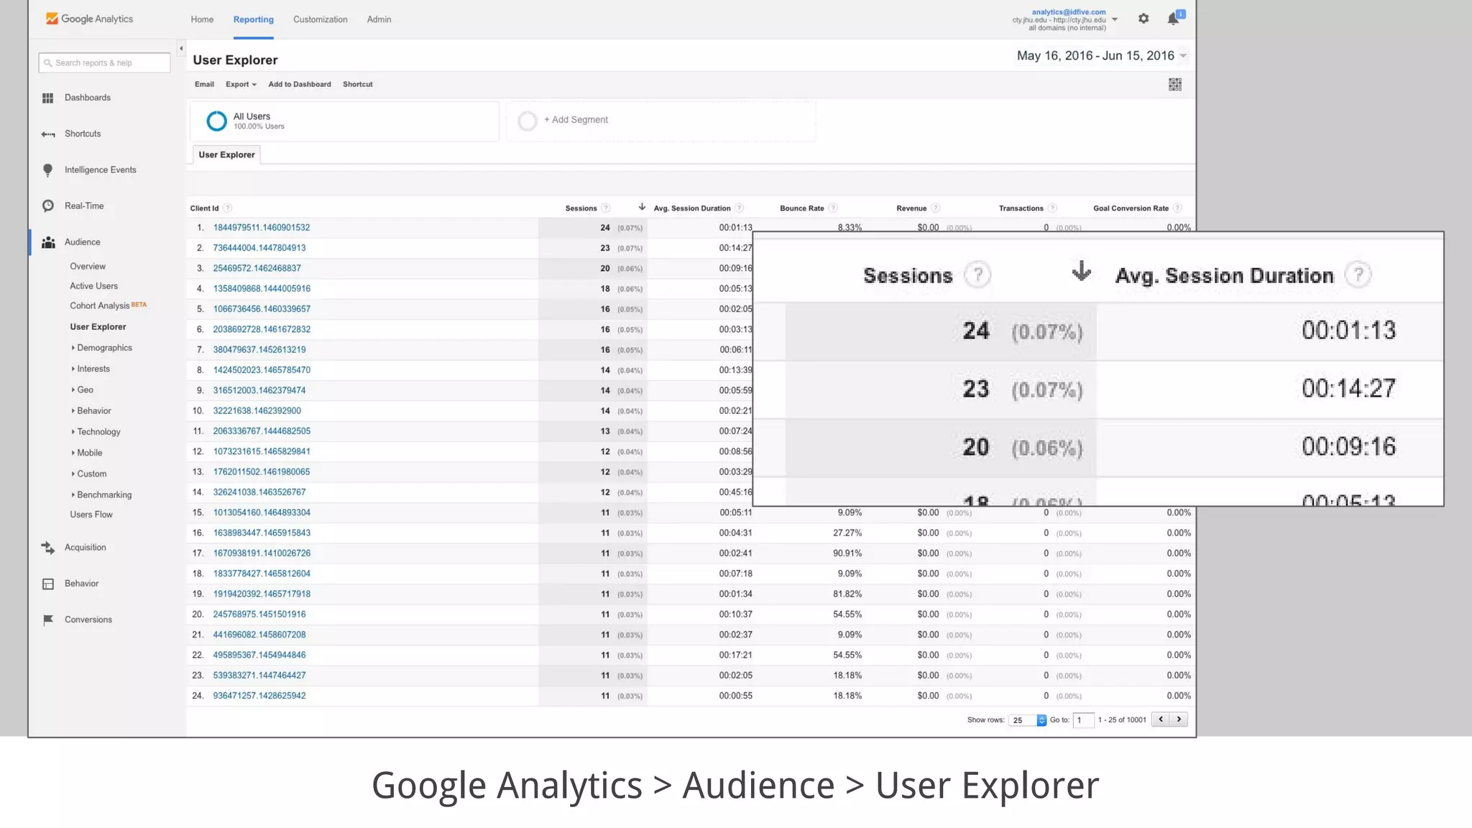Screen dimensions: 1472x828
Task: Open client ID 1424502023.1465785470
Action: tap(262, 370)
